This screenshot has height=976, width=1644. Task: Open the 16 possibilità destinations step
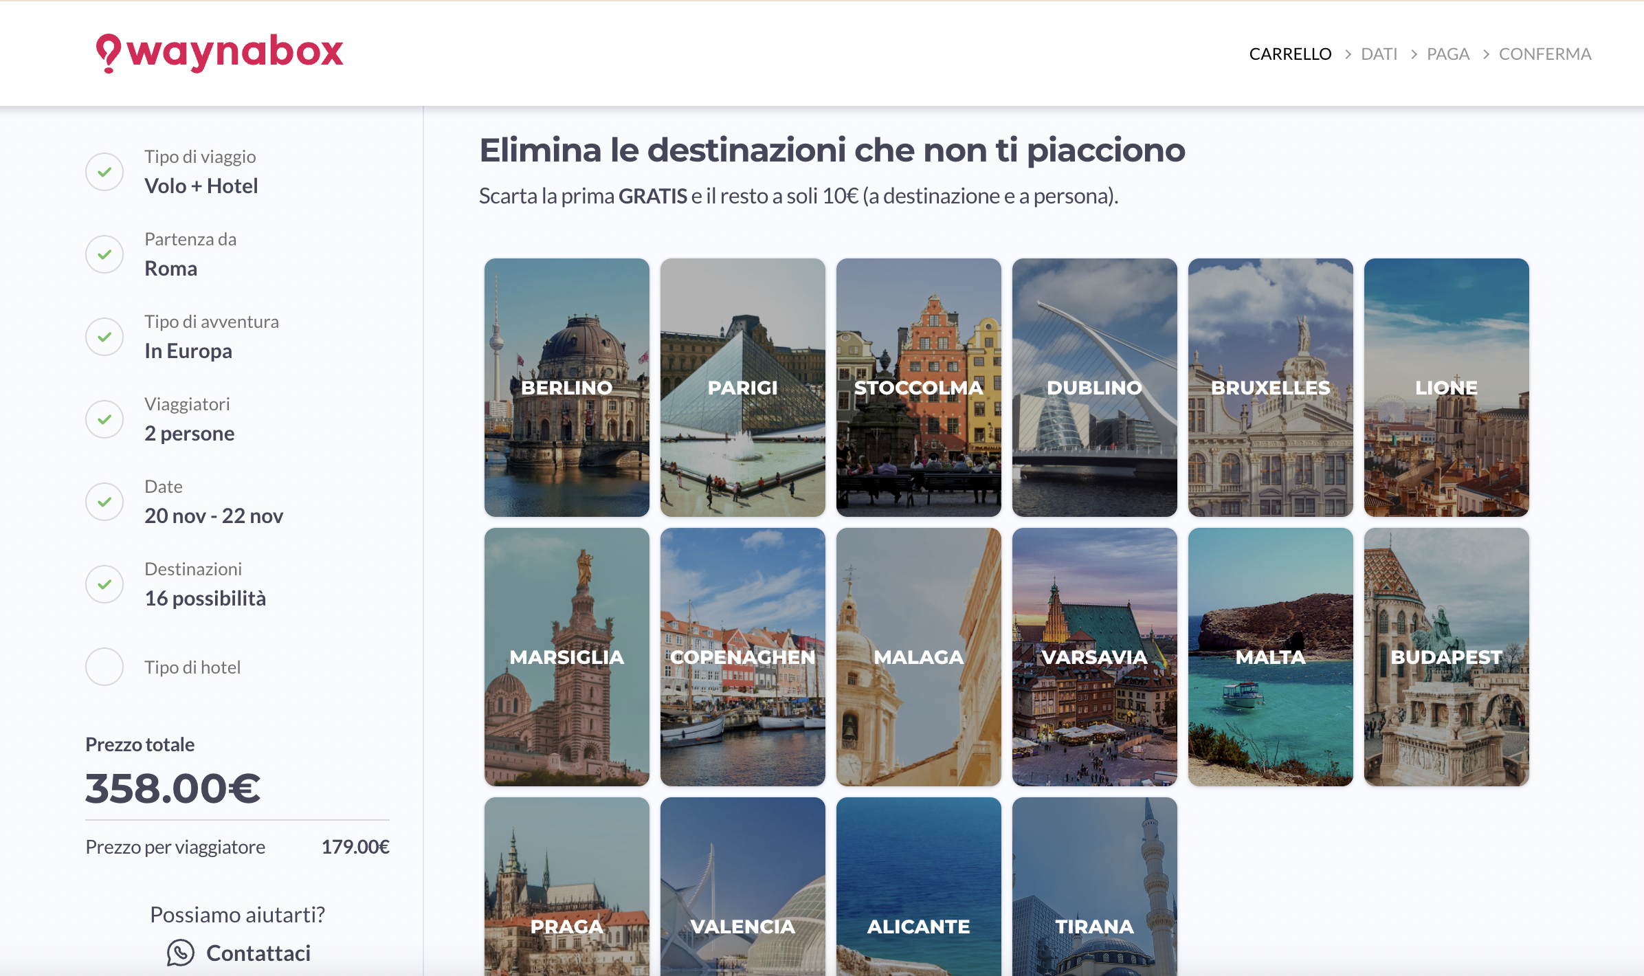205,598
